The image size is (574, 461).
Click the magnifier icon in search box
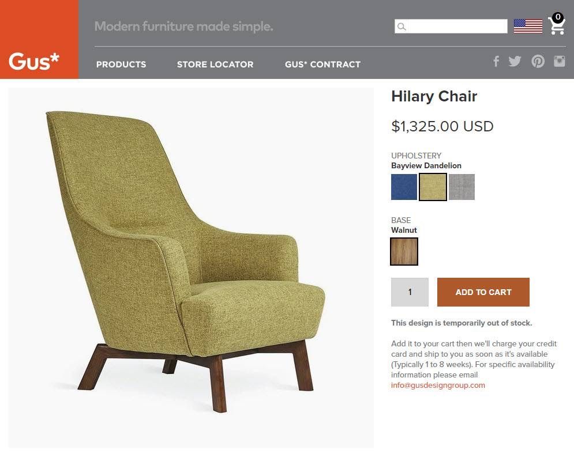coord(402,27)
